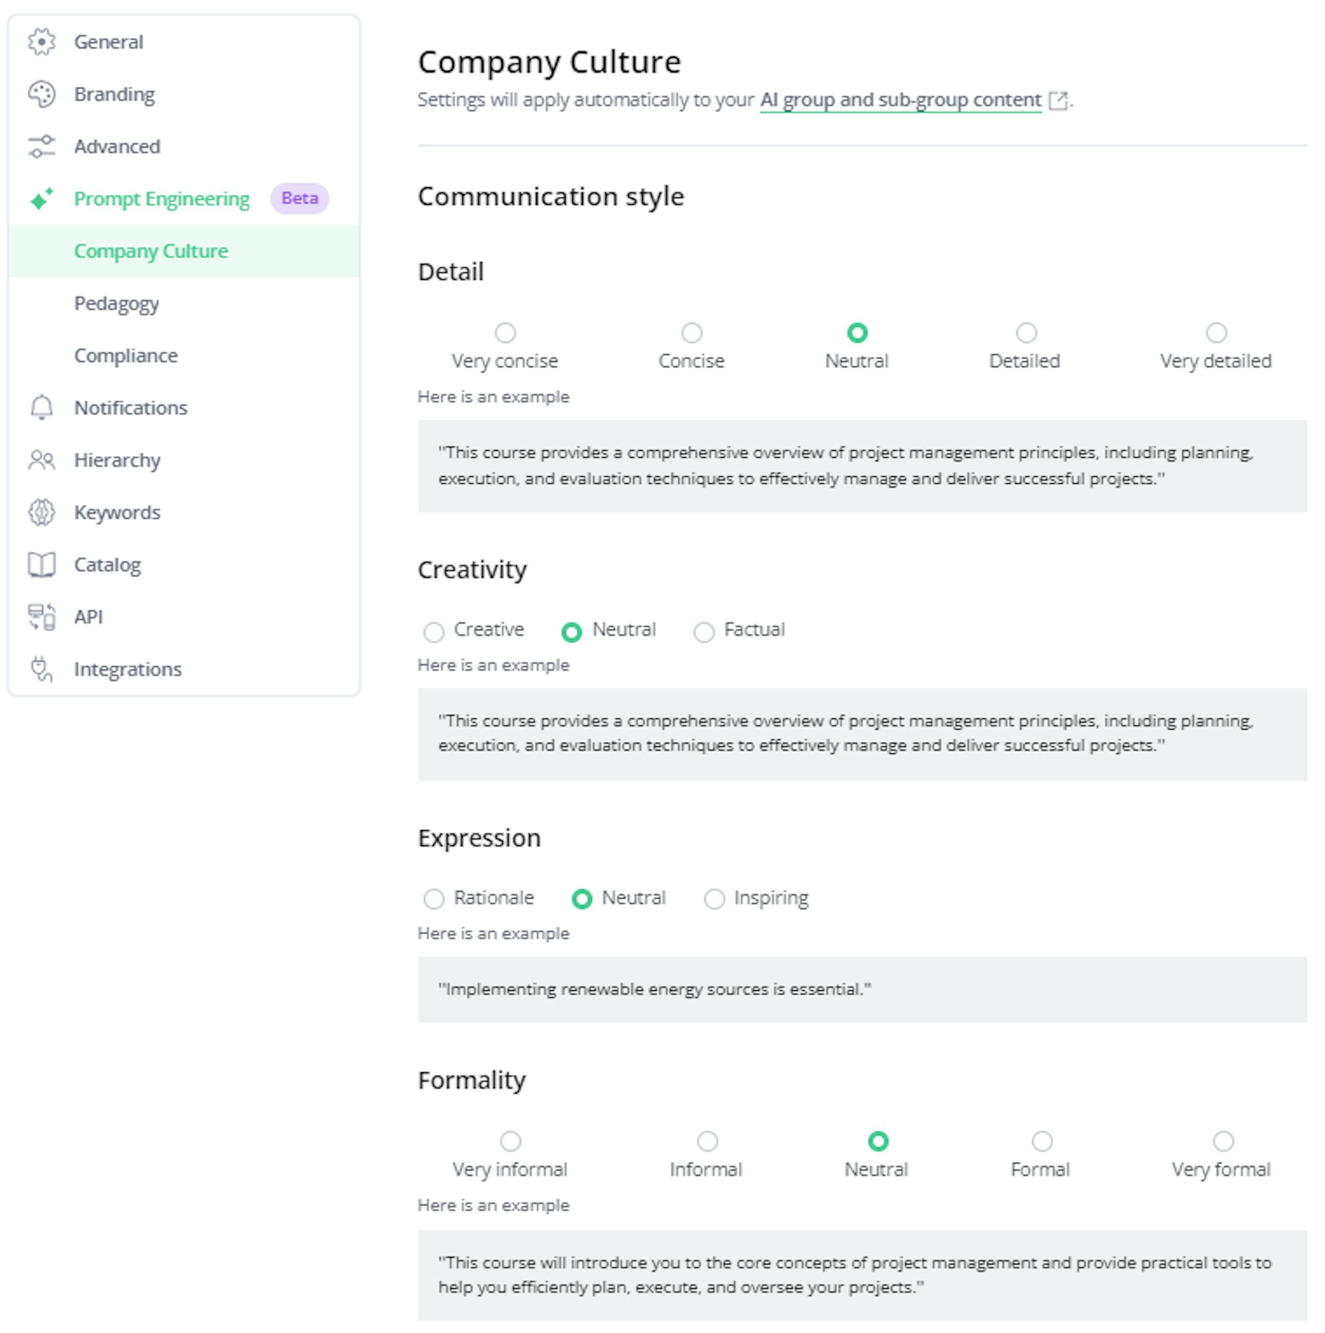Click the General gear icon
The width and height of the screenshot is (1325, 1333).
pyautogui.click(x=42, y=42)
